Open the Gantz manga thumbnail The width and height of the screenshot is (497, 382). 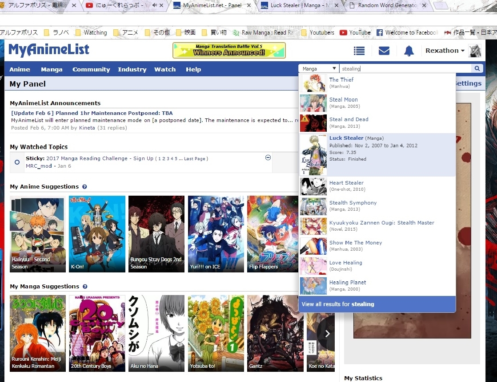[x=275, y=333]
